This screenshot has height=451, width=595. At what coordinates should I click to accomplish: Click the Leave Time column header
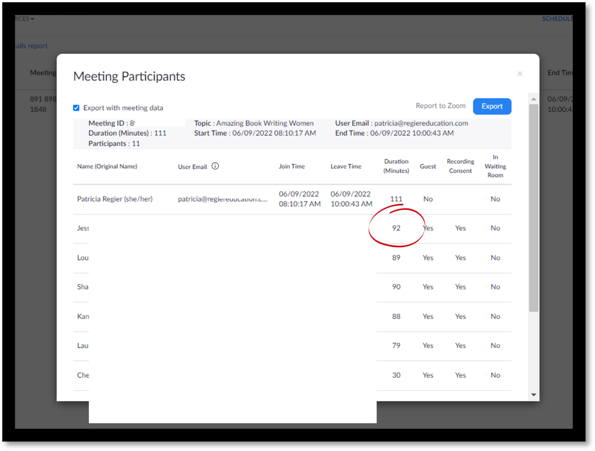[x=346, y=166]
